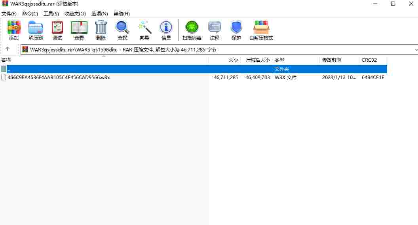
Task: Open the 收藏夹(O) menu
Action: pyautogui.click(x=75, y=13)
